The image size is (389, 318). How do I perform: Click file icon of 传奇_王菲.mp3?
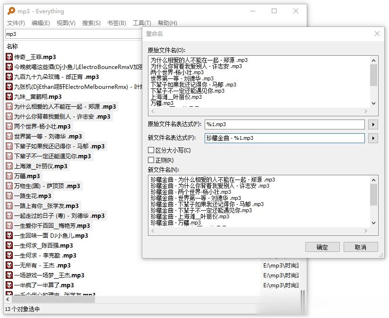tap(9, 57)
